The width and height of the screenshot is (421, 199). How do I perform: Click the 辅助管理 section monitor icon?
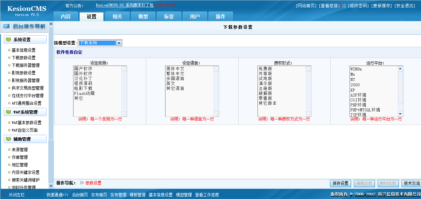pyautogui.click(x=9, y=139)
